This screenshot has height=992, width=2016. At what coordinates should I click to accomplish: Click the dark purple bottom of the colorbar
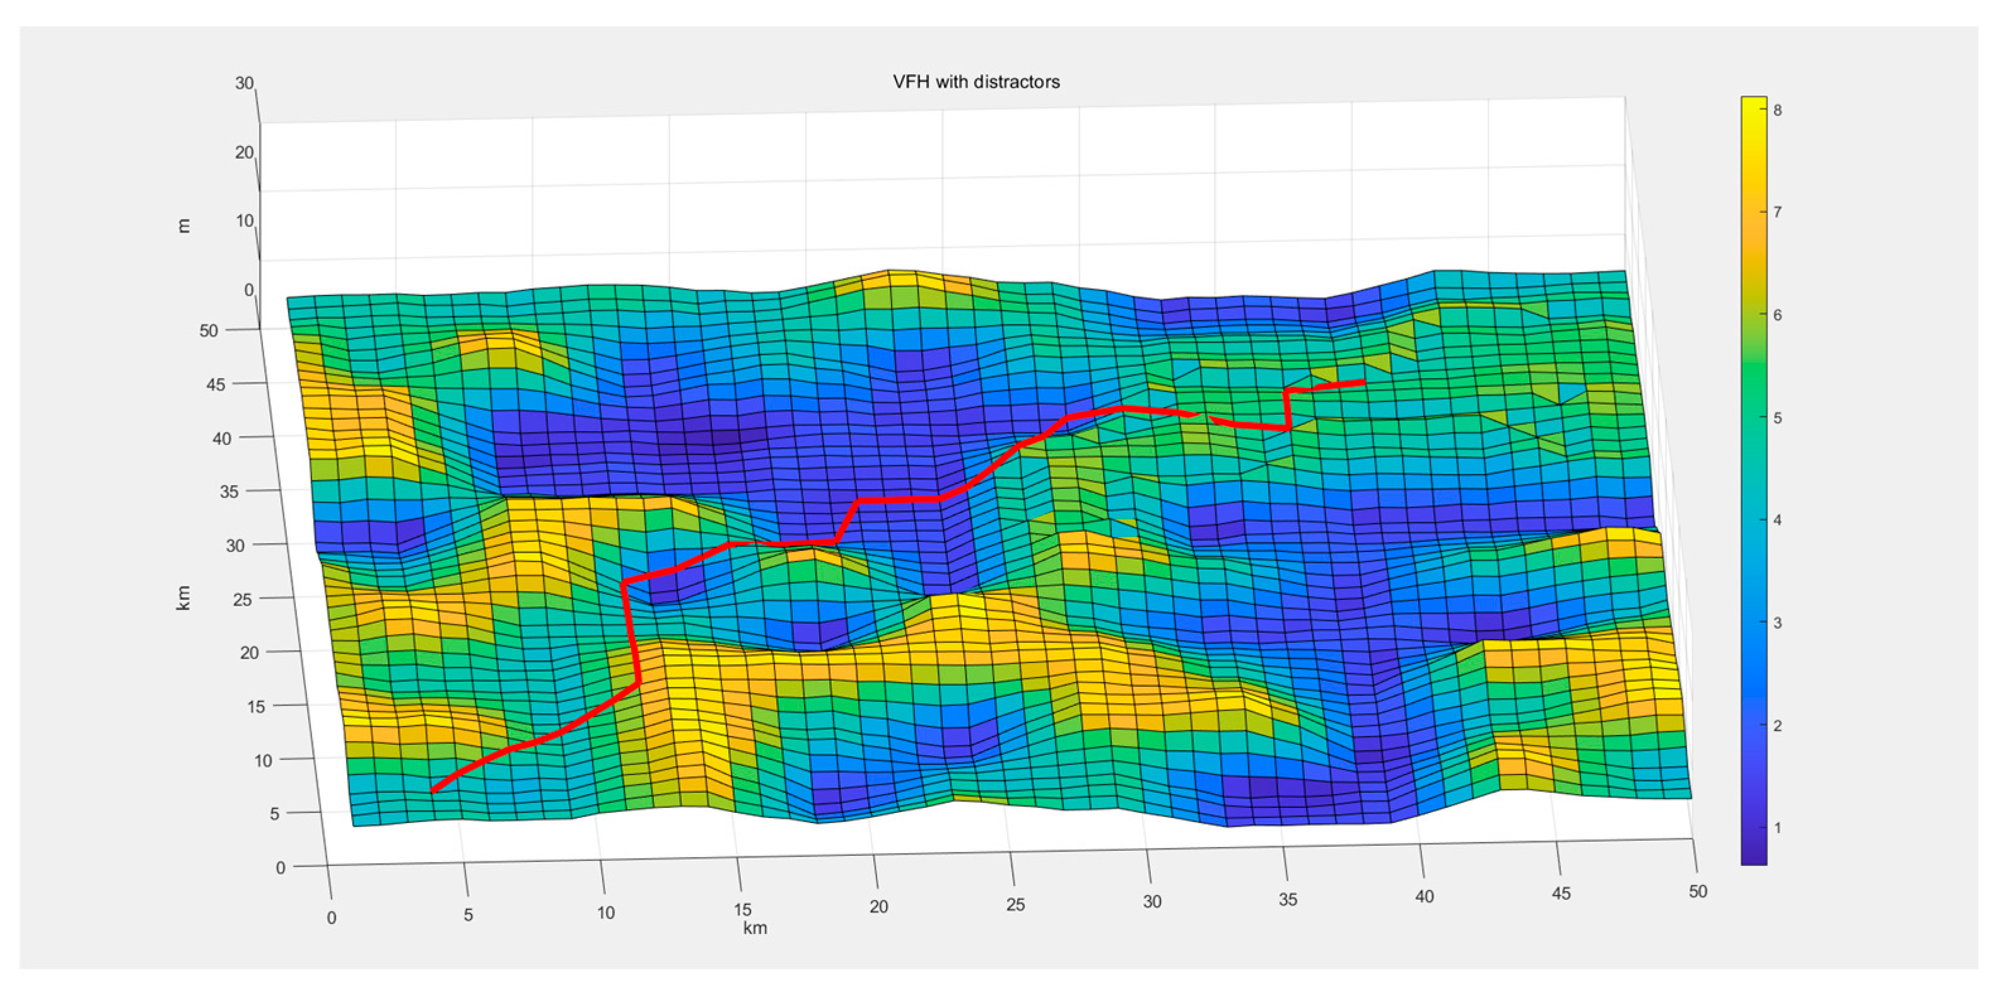(x=1753, y=859)
